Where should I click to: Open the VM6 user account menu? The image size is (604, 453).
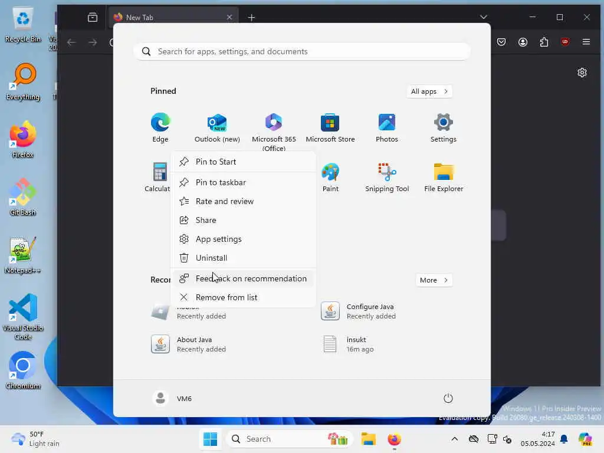(x=172, y=398)
